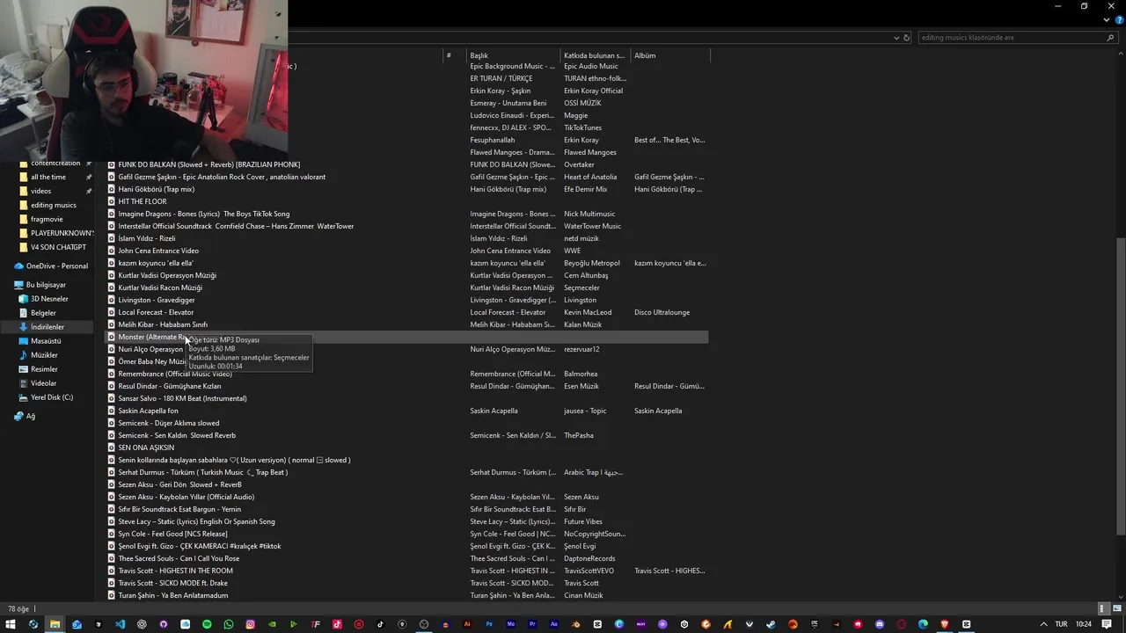Viewport: 1126px width, 633px height.
Task: Click the search box in Explorer
Action: point(1016,38)
